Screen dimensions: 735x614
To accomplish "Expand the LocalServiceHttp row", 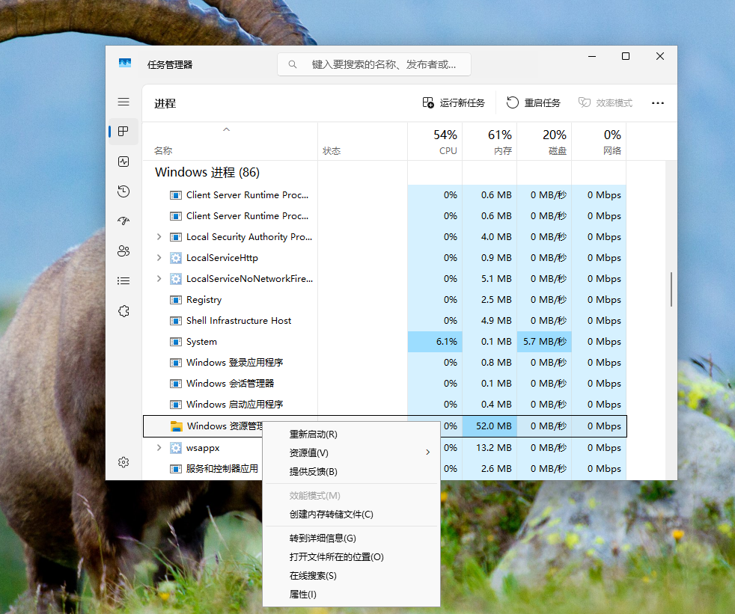I will coord(159,257).
